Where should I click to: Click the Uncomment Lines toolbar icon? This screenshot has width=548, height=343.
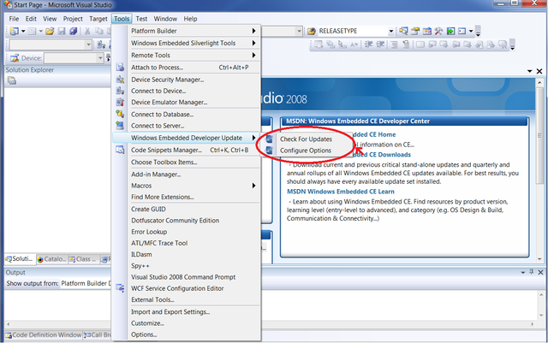point(406,44)
